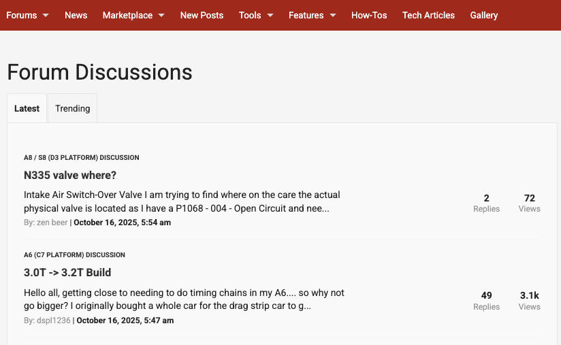Open the News page
Viewport: 561px width, 345px height.
pyautogui.click(x=76, y=15)
